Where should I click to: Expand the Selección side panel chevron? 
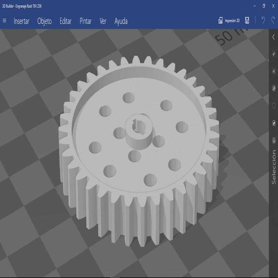(273, 37)
